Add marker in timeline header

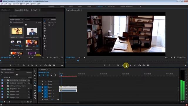coord(52,75)
